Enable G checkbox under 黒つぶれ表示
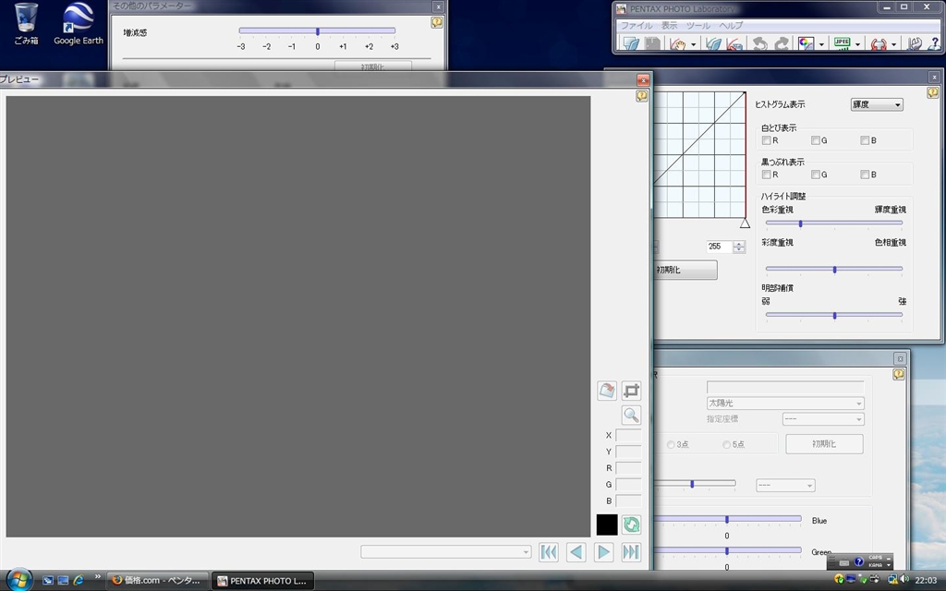946x591 pixels. tap(816, 175)
